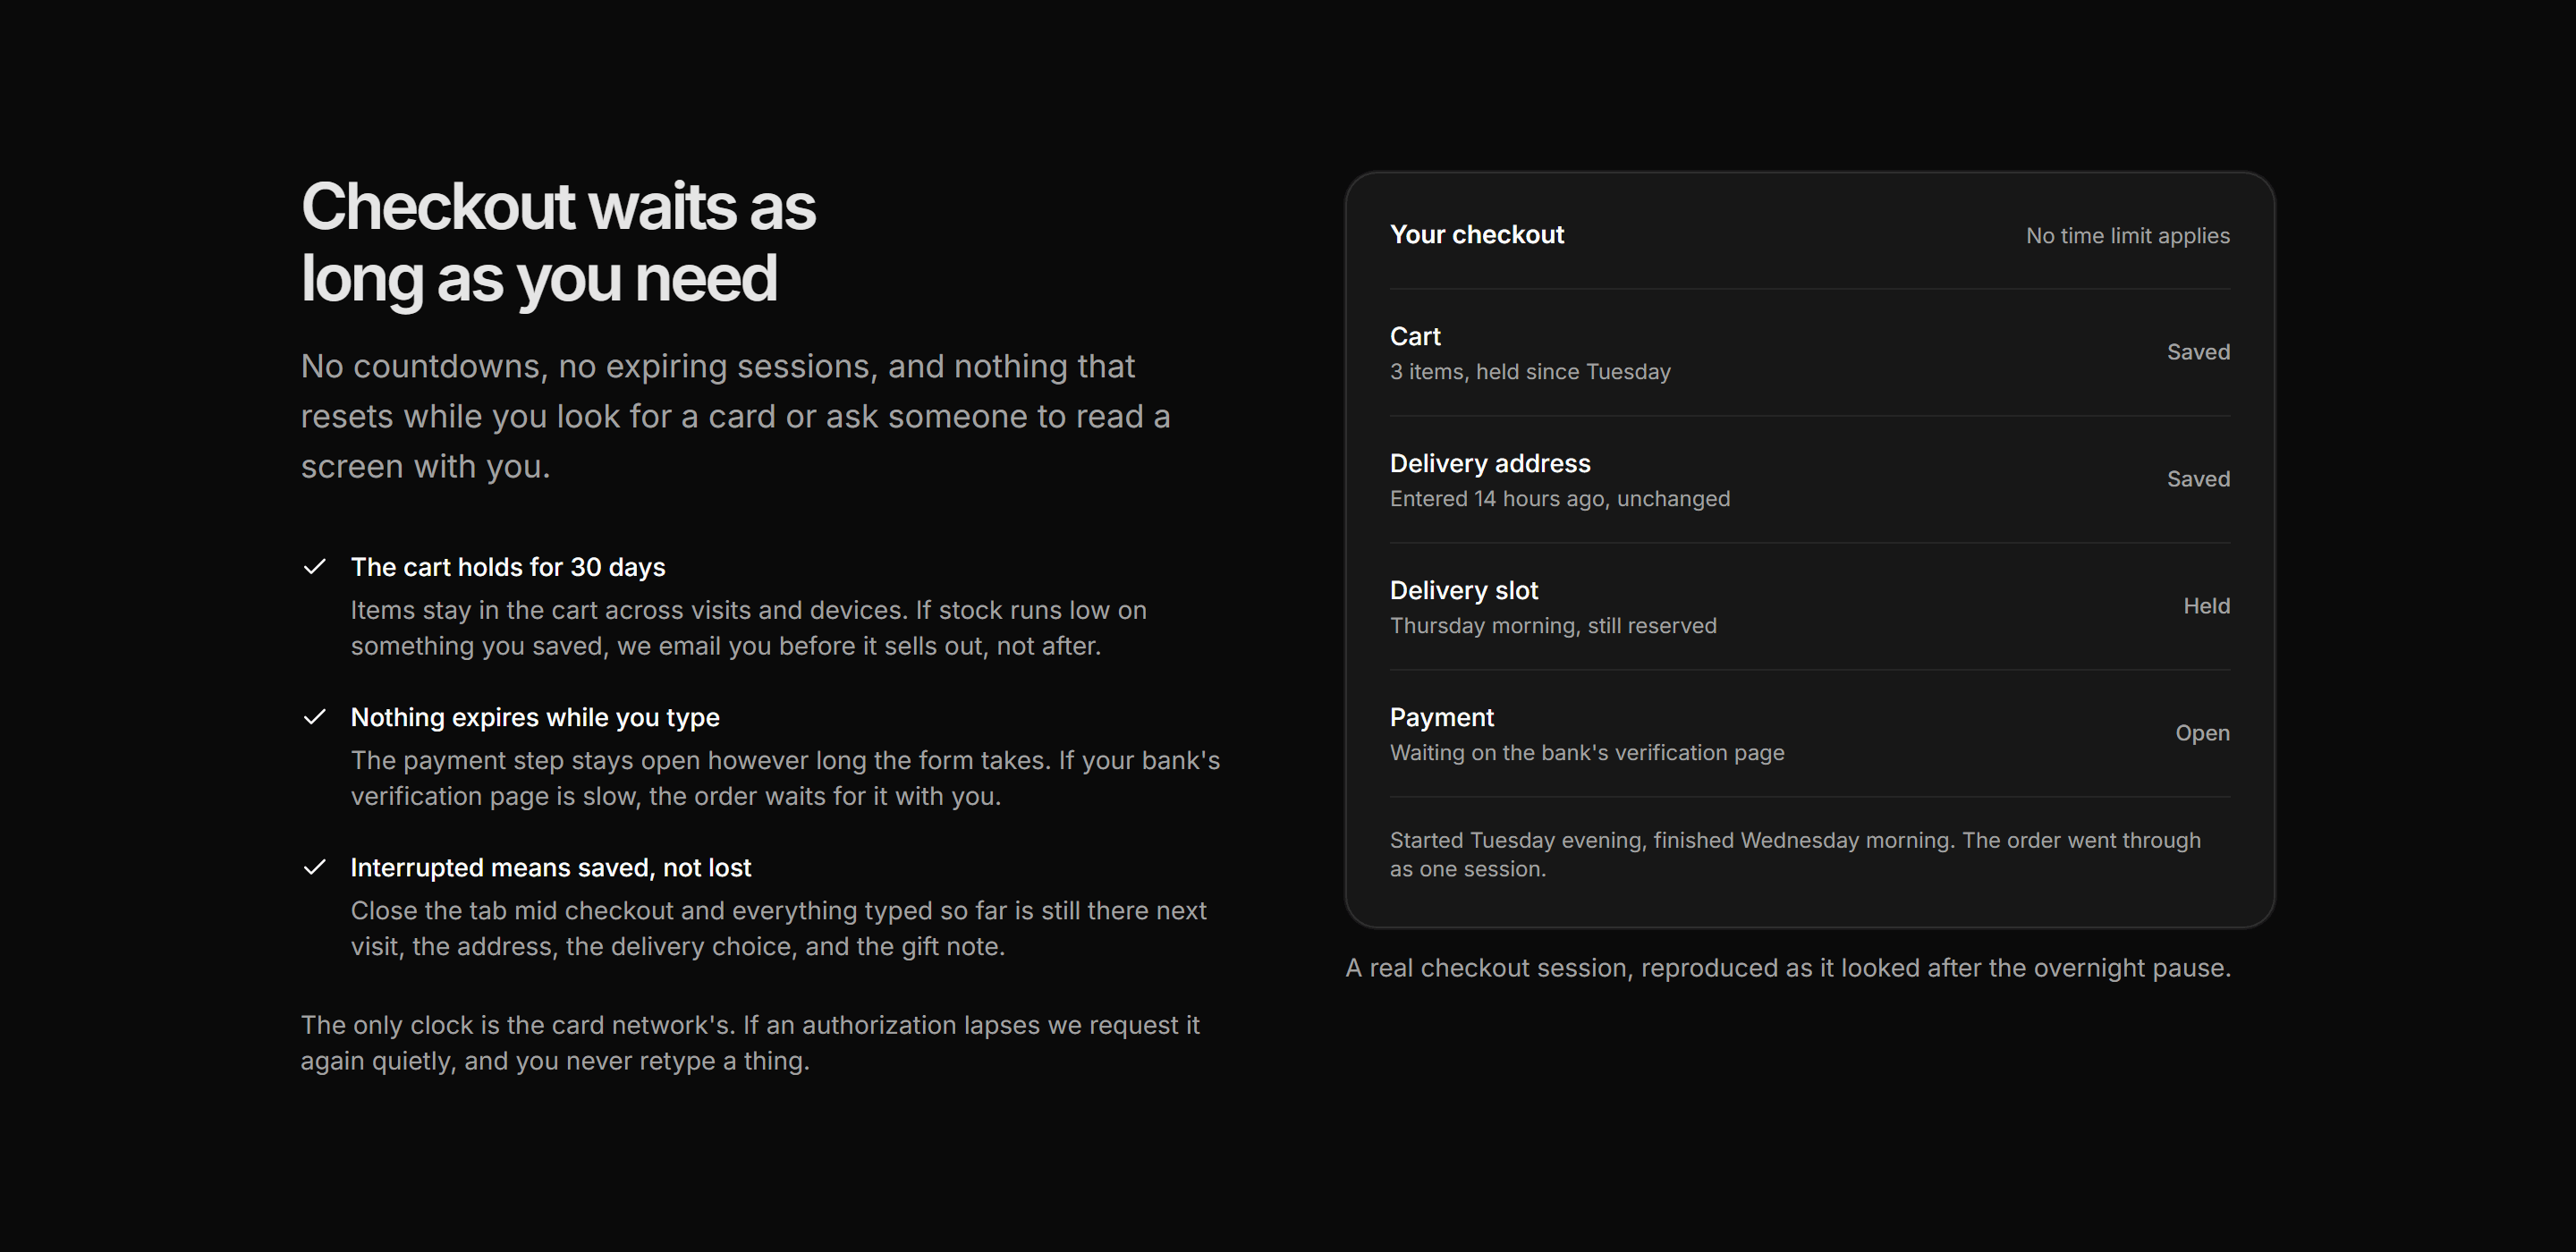Open the Payment row

point(1809,734)
